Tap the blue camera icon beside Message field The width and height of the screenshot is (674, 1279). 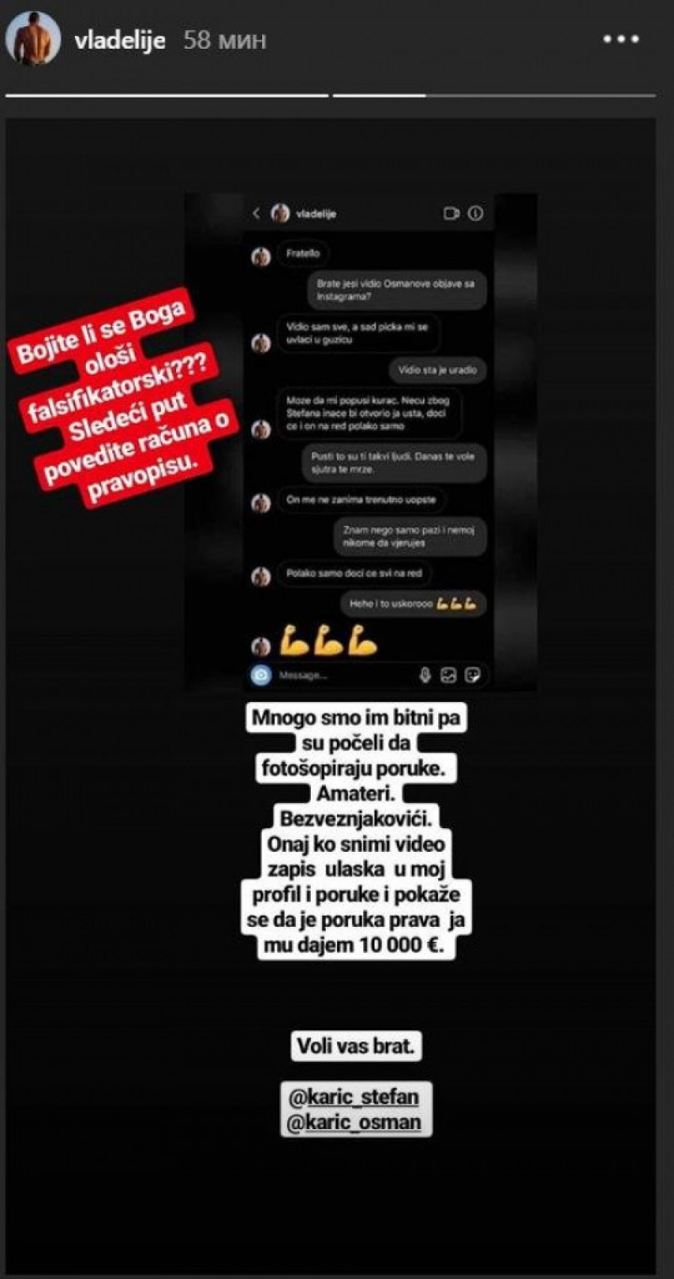[261, 675]
